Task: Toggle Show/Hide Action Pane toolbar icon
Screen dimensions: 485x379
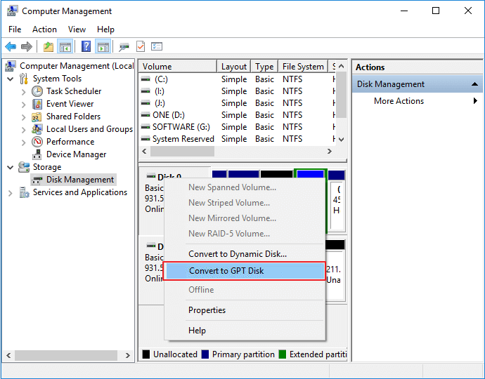Action: coord(103,47)
